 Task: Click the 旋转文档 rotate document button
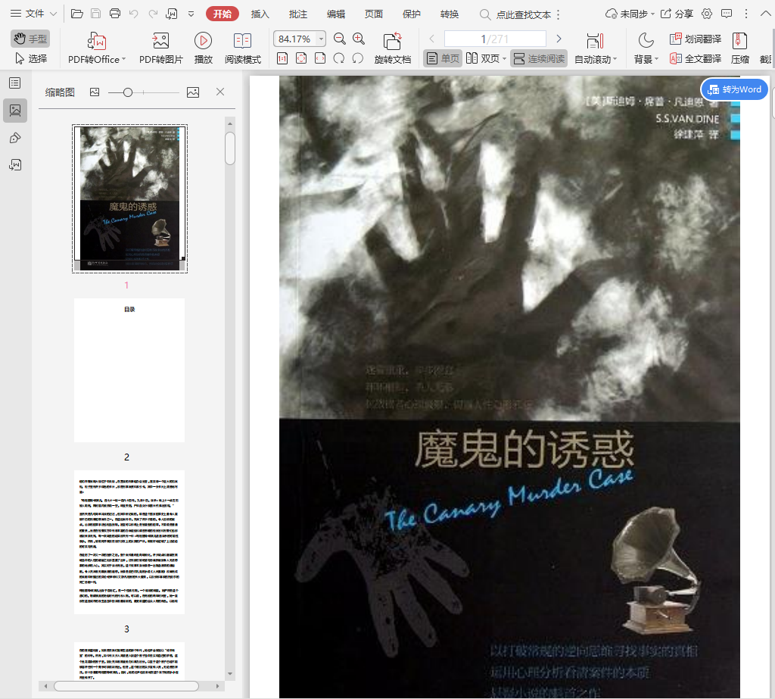pyautogui.click(x=393, y=48)
